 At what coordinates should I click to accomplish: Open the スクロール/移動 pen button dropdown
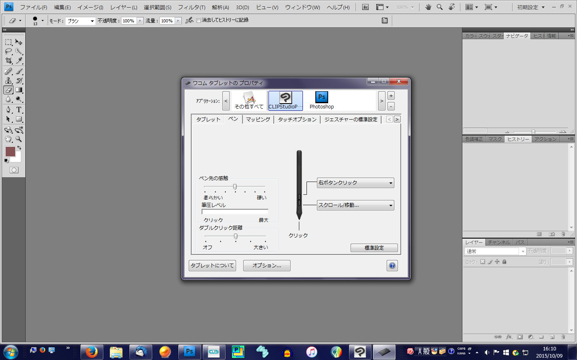tap(355, 205)
